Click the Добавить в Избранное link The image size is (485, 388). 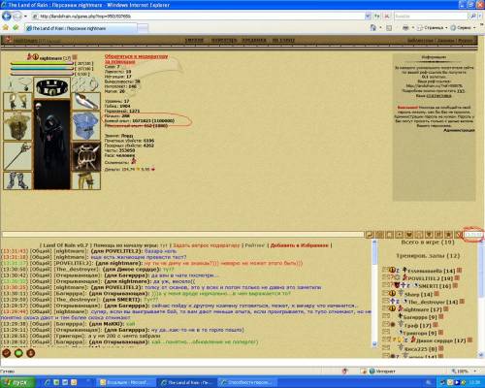tap(299, 245)
